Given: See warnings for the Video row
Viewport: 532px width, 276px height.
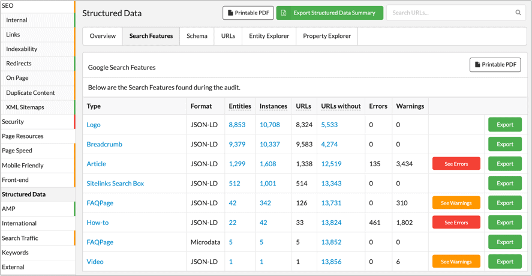Looking at the screenshot, I should 456,262.
